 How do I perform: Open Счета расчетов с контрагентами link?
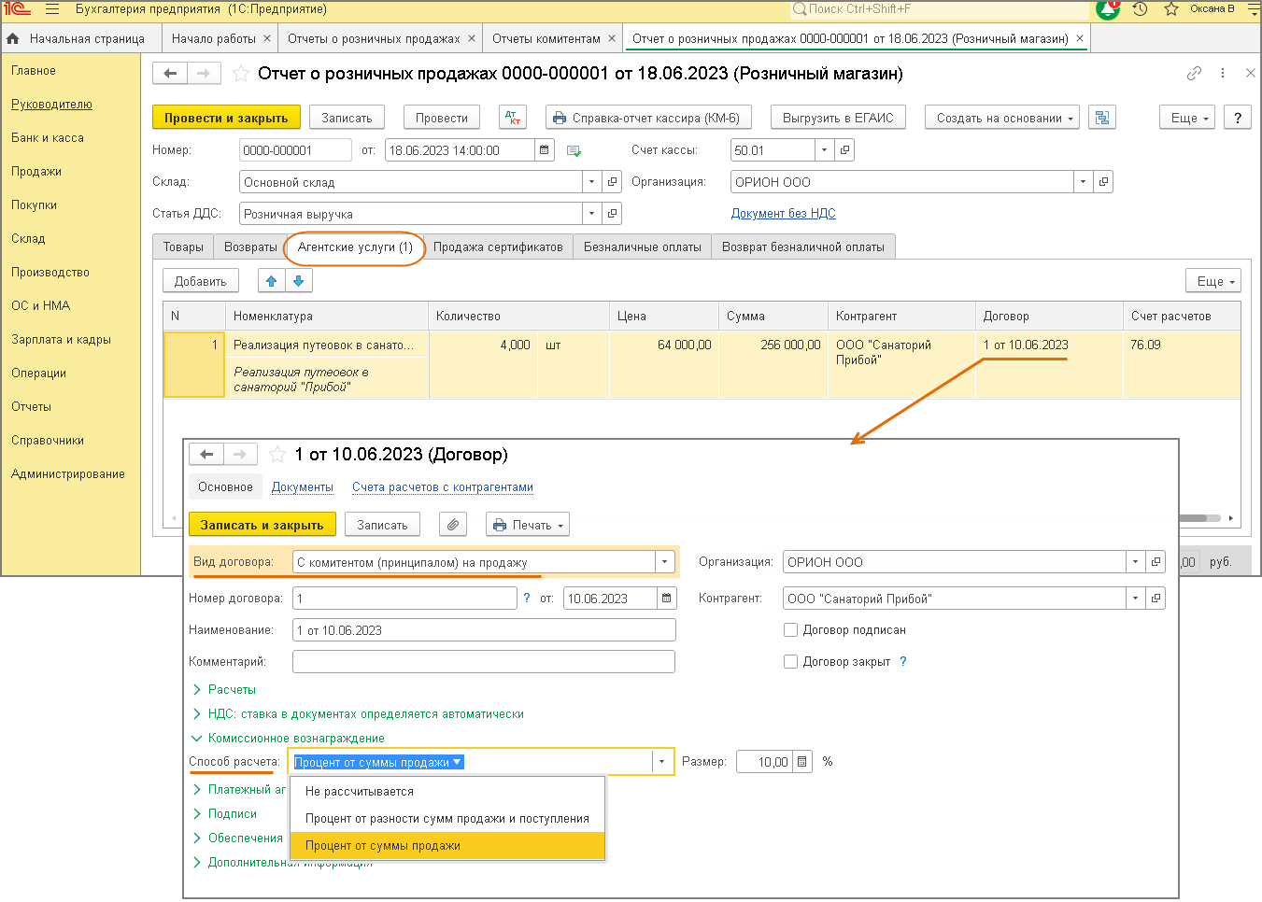click(x=443, y=487)
